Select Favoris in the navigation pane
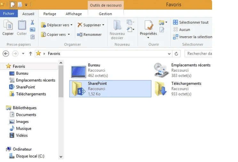Screen dimensions: 238x162 pyautogui.click(x=29, y=66)
